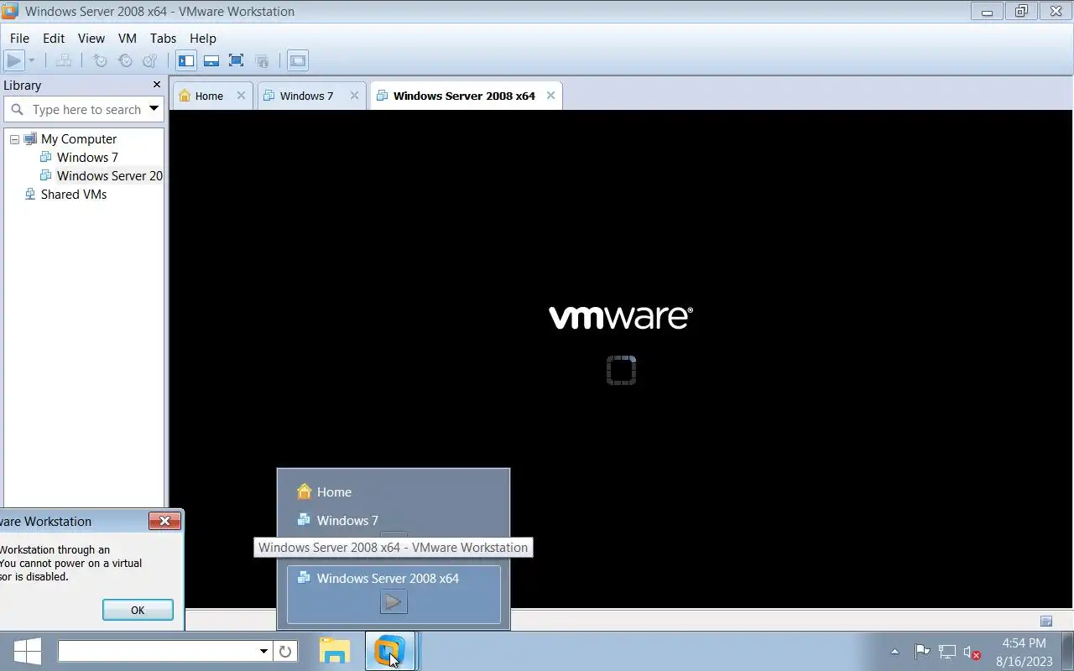Screen dimensions: 1074x671
Task: Show hidden system tray icons
Action: (894, 652)
